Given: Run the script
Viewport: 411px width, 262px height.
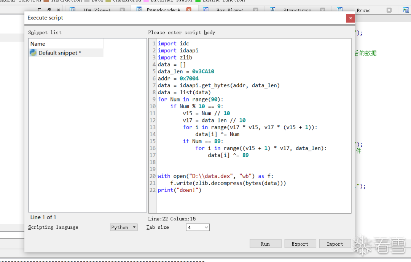Looking at the screenshot, I should coord(265,244).
